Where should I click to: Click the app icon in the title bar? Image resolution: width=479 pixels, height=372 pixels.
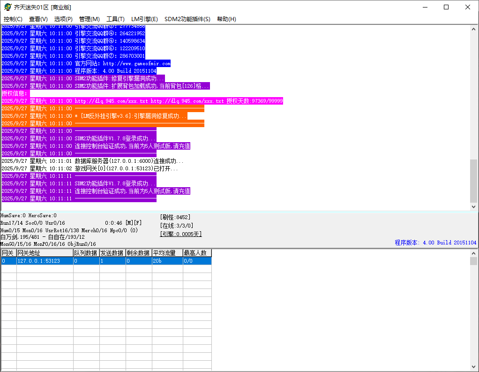pos(7,7)
